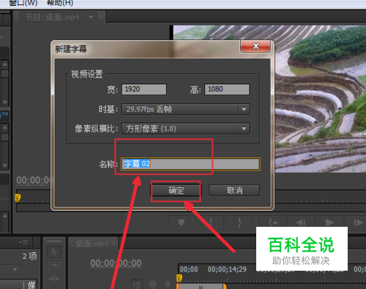Open the 帮助(H) menu
Viewport: 366px width, 289px height.
click(60, 3)
